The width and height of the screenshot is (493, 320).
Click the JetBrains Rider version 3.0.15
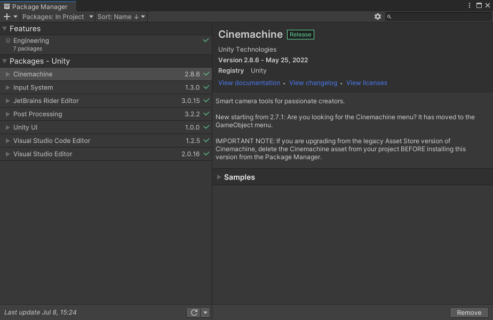[x=190, y=101]
